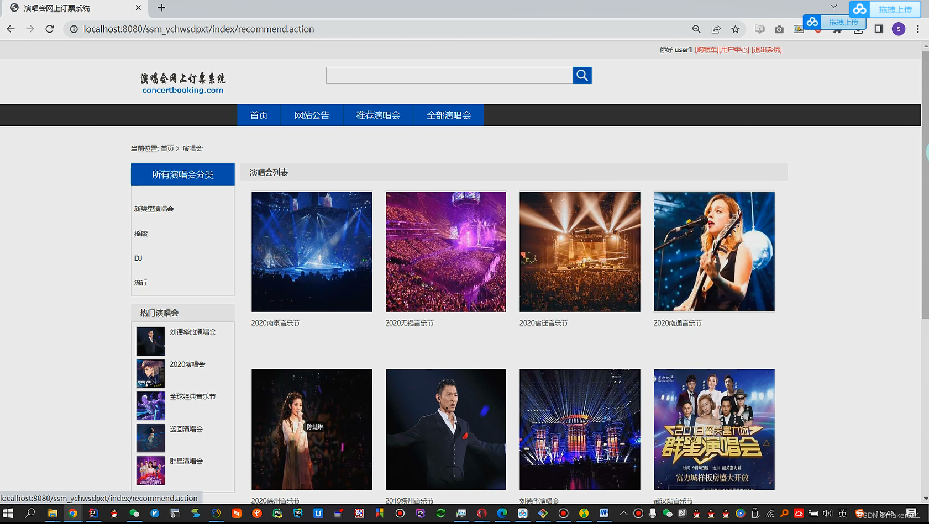929x524 pixels.
Task: Open WebStorm from taskbar
Action: coord(298,513)
